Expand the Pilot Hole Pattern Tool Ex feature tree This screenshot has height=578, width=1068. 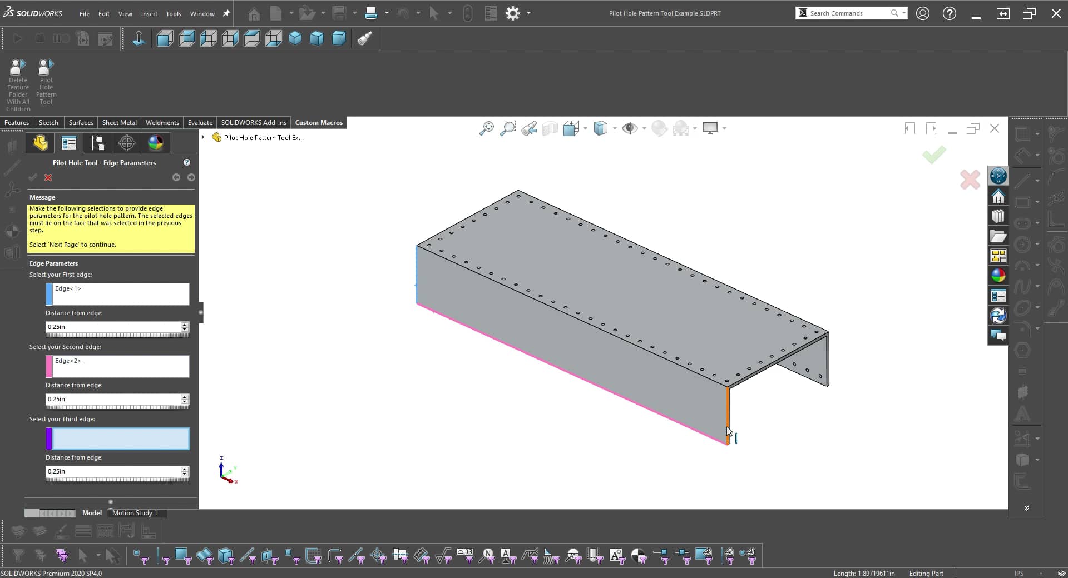(x=202, y=137)
